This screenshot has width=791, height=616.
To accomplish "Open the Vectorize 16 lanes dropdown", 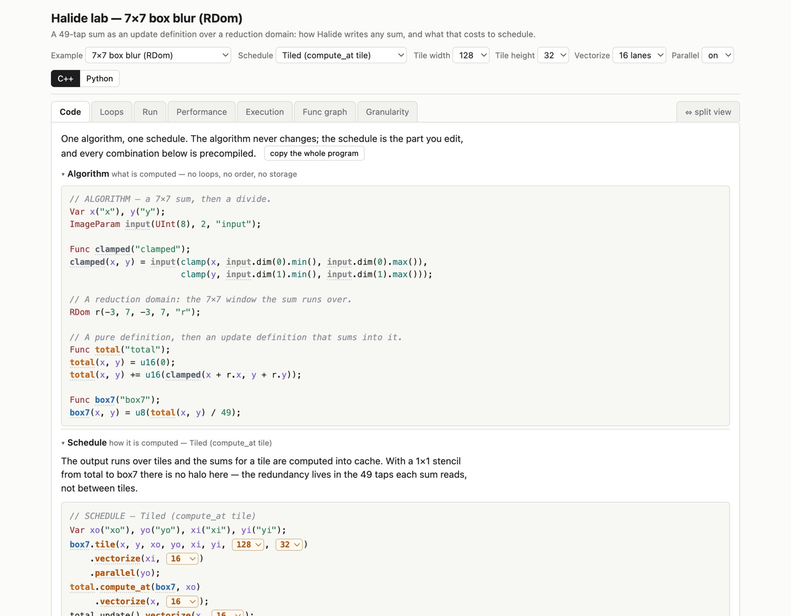I will pyautogui.click(x=639, y=55).
